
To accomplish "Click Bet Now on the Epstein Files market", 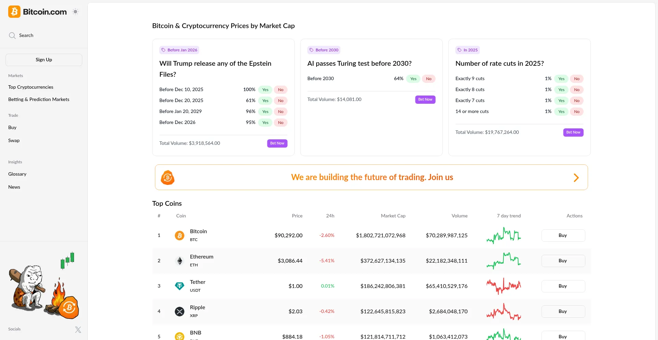I will coord(277,143).
